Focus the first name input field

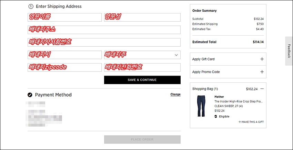(65, 17)
